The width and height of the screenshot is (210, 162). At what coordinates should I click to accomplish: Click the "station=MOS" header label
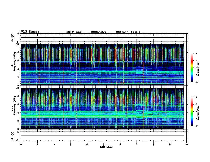coord(99,32)
